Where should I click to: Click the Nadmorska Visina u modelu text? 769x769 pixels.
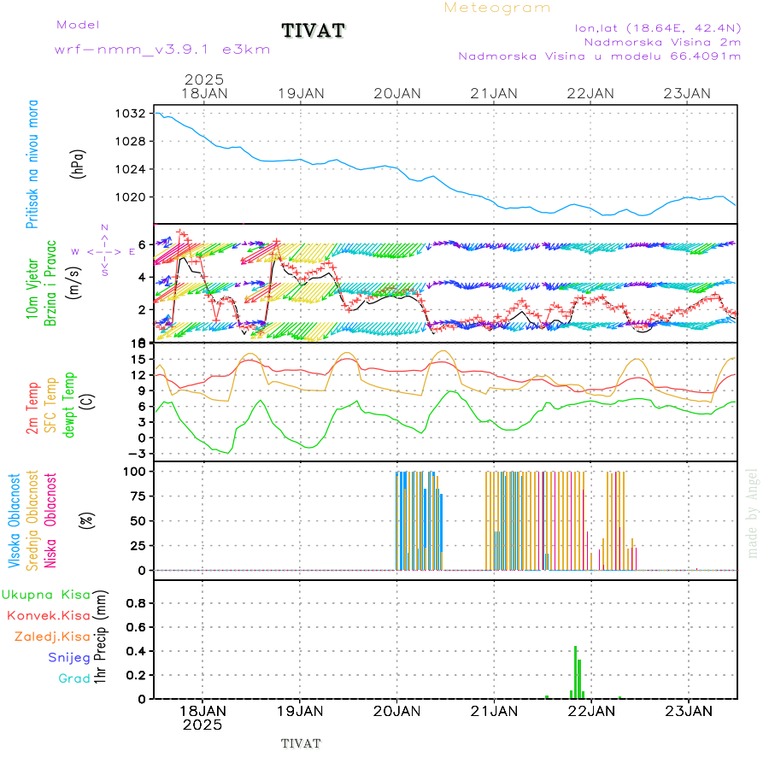pyautogui.click(x=599, y=56)
